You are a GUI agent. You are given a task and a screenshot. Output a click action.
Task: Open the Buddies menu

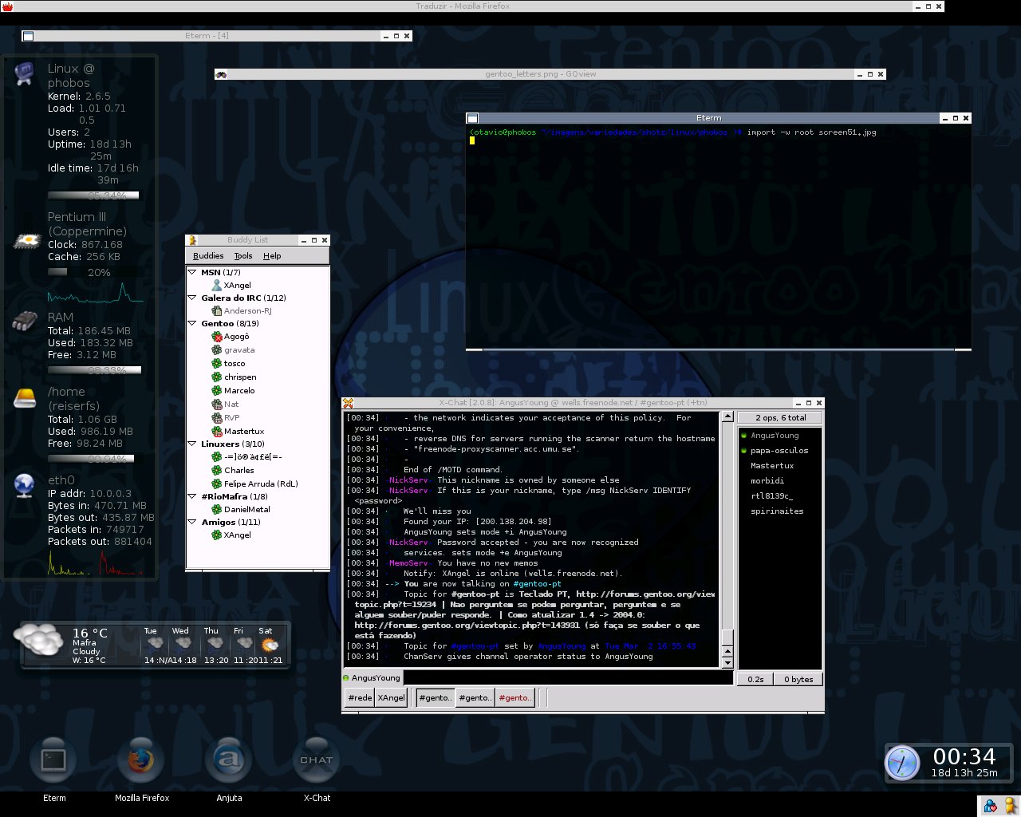(x=208, y=256)
